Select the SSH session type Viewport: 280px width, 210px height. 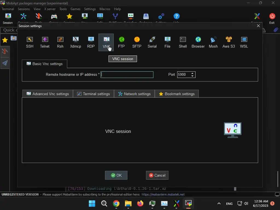[30, 42]
